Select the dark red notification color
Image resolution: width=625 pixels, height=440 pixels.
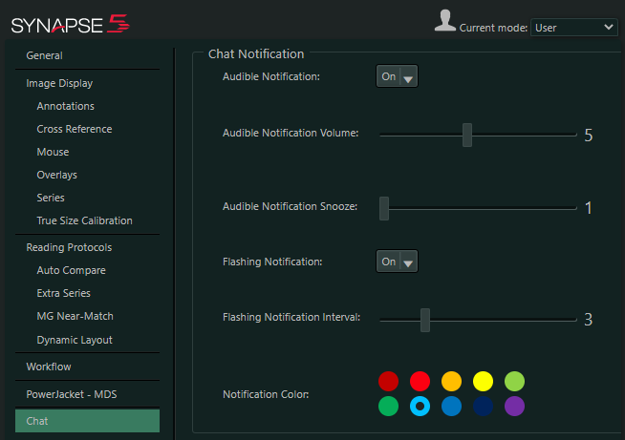point(388,382)
